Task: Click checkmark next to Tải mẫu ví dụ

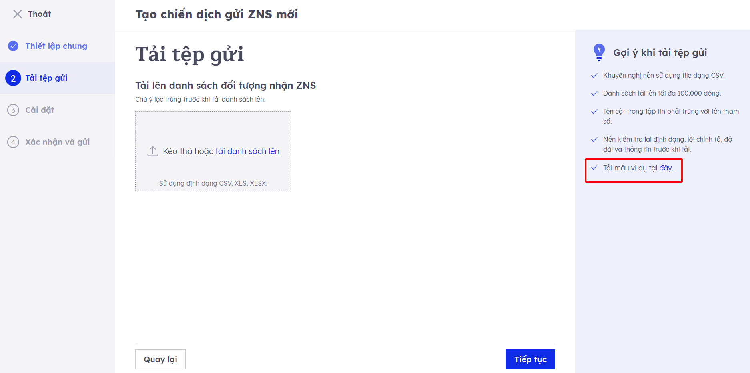Action: tap(594, 168)
